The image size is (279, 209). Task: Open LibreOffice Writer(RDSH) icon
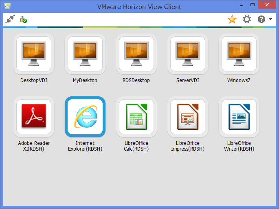(x=239, y=117)
